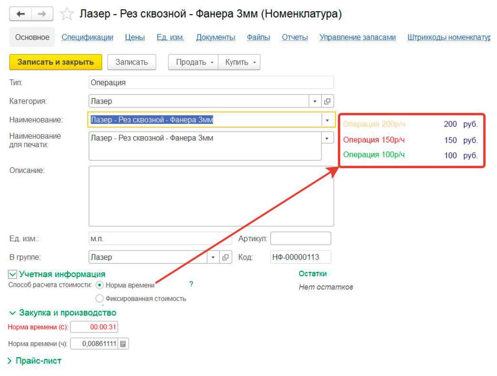Screen dimensions: 497x376
Task: Click the Записать button
Action: pos(132,62)
